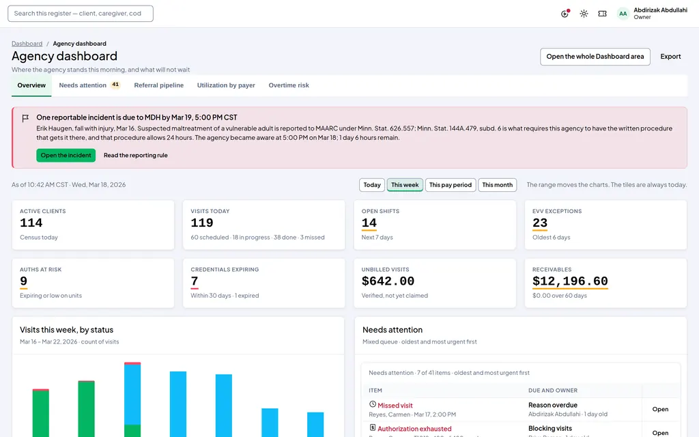Click the $12,196.60 receivables value
699x437 pixels.
pyautogui.click(x=570, y=281)
